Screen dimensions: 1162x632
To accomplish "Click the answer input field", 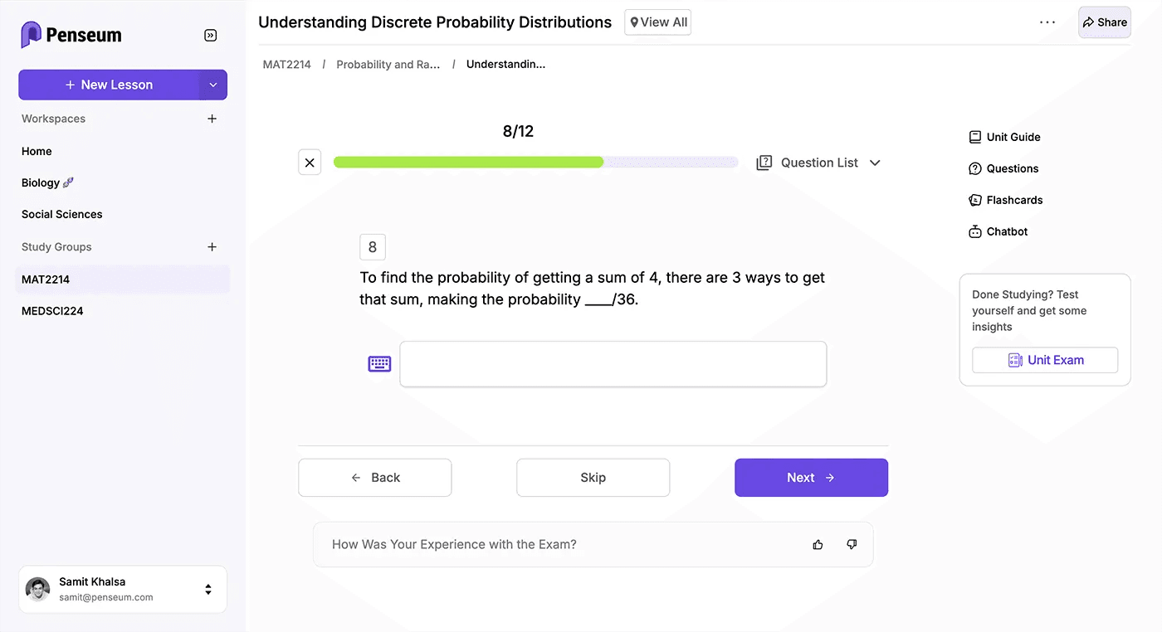I will [x=613, y=363].
